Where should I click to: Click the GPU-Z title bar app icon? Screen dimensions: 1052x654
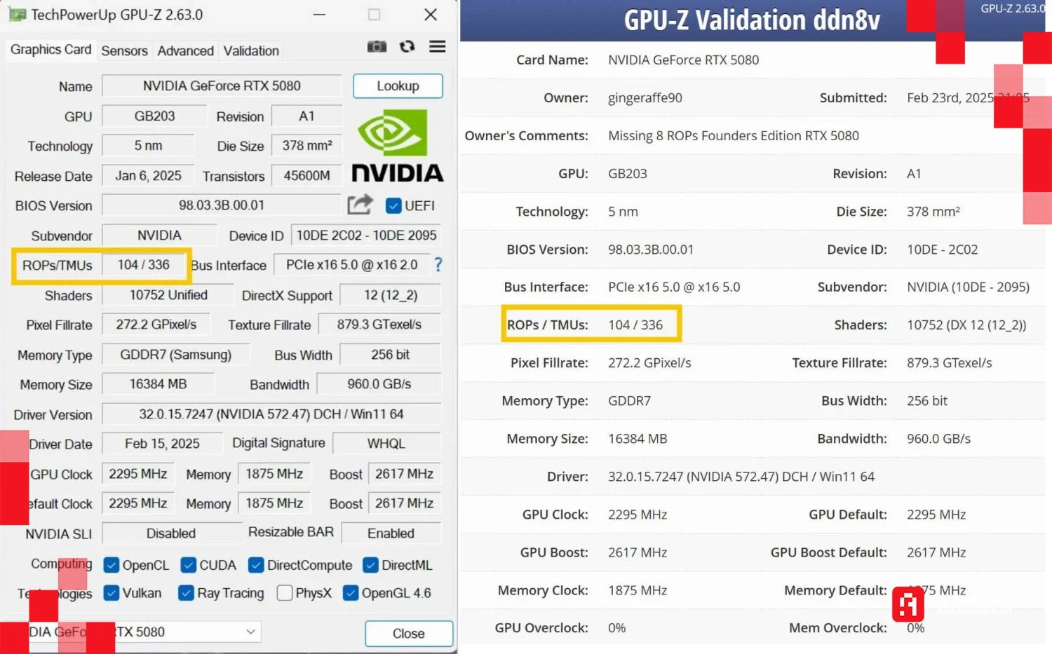point(18,15)
